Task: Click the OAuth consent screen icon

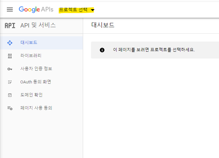Action: pyautogui.click(x=10, y=82)
